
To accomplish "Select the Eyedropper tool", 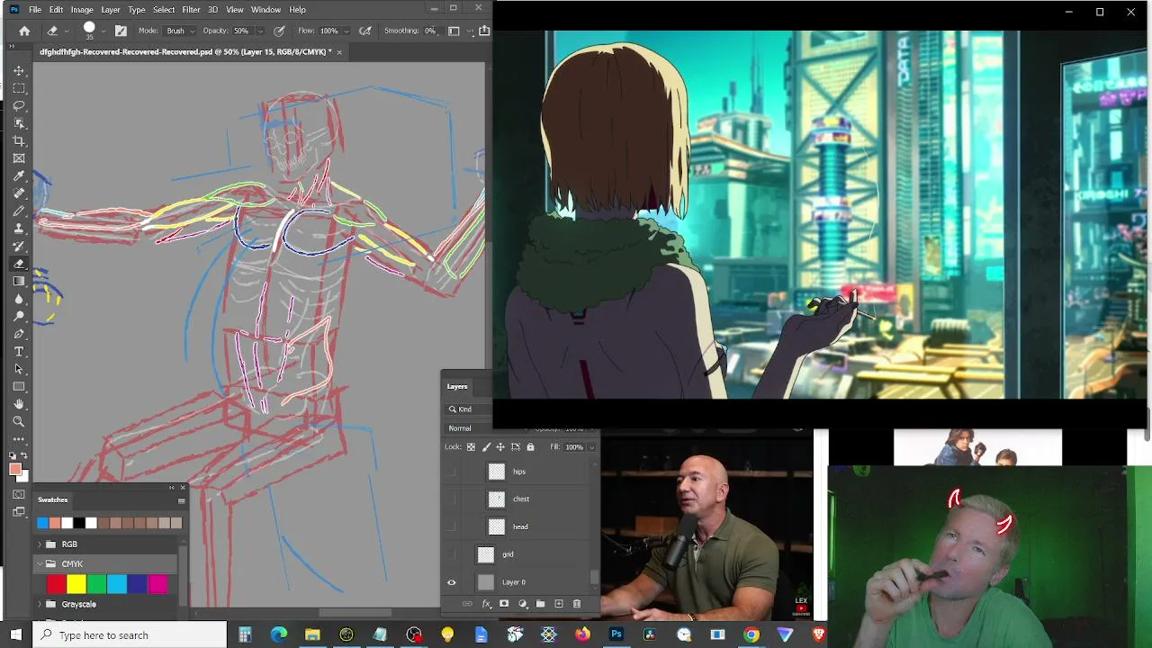I will click(19, 175).
